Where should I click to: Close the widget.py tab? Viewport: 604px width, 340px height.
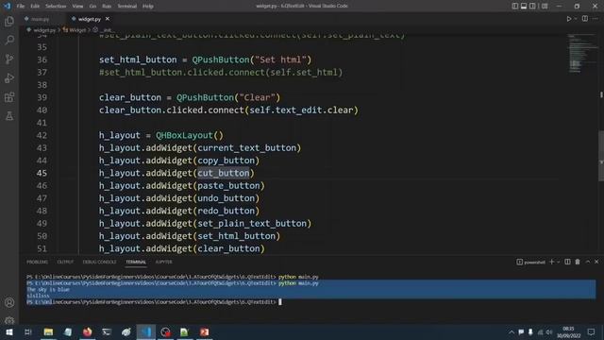(108, 19)
